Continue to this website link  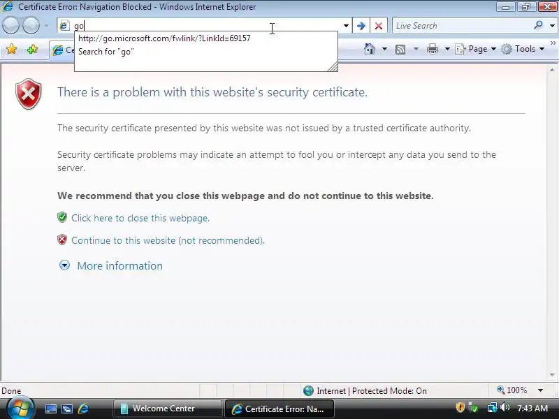[x=168, y=240]
